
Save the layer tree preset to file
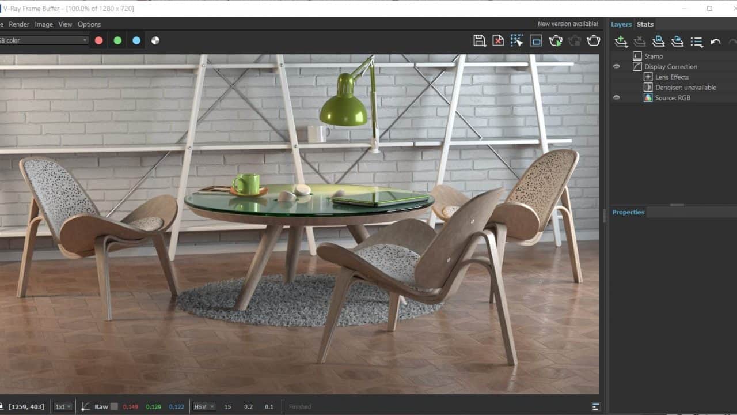pyautogui.click(x=659, y=41)
